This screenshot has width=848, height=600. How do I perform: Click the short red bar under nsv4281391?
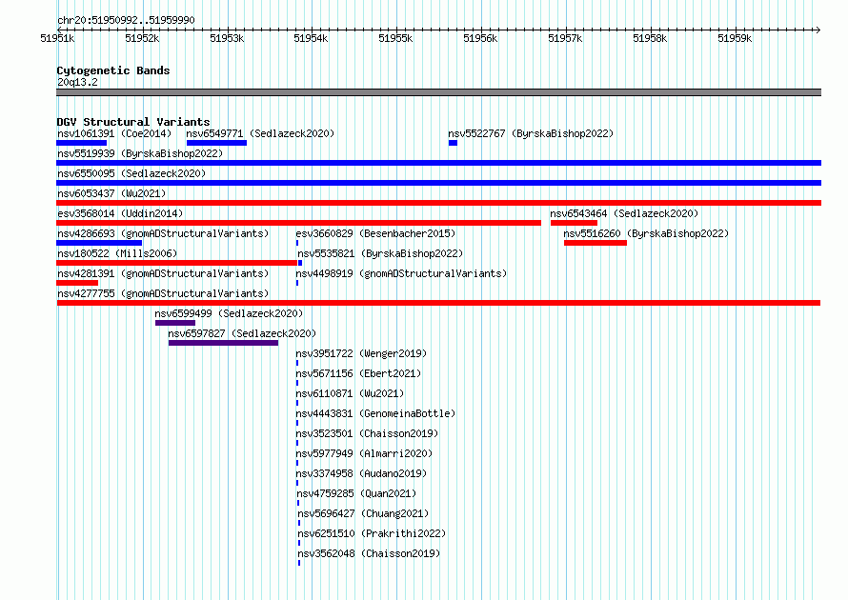77,283
